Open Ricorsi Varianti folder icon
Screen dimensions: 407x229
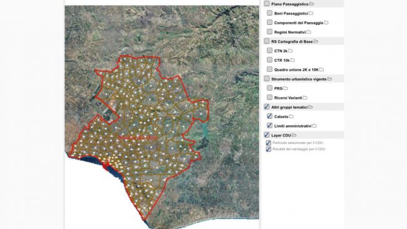click(x=306, y=98)
